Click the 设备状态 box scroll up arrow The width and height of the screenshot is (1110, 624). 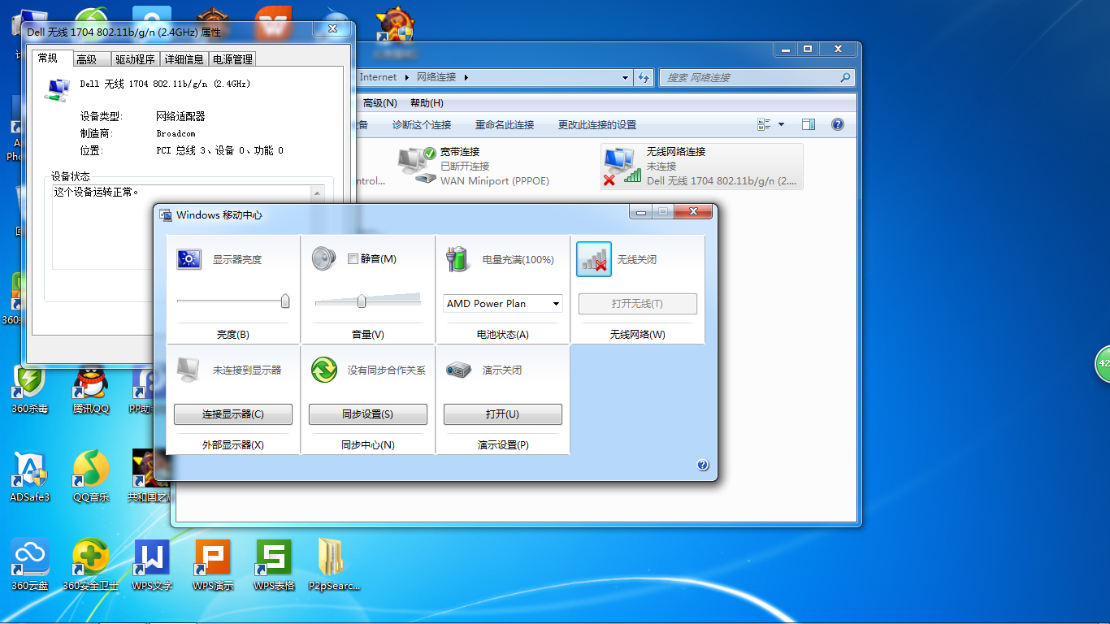click(318, 194)
